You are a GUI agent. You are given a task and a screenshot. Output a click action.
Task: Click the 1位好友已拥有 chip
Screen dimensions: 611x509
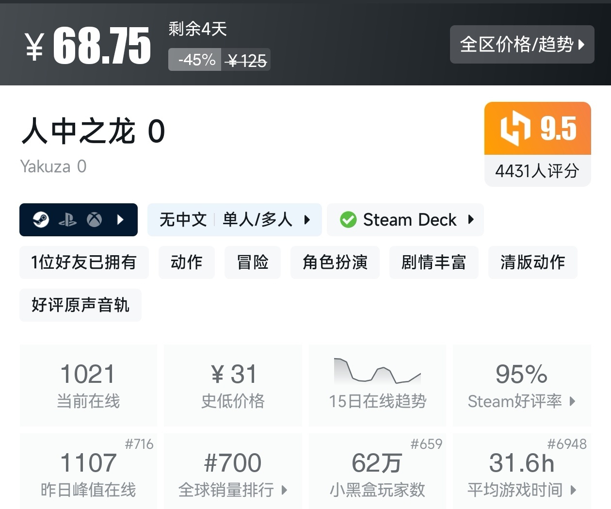click(x=83, y=263)
